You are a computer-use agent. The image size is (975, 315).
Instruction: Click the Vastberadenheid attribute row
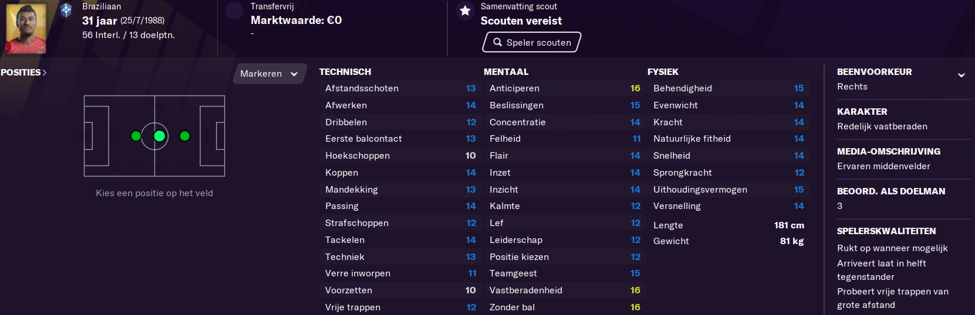[564, 290]
